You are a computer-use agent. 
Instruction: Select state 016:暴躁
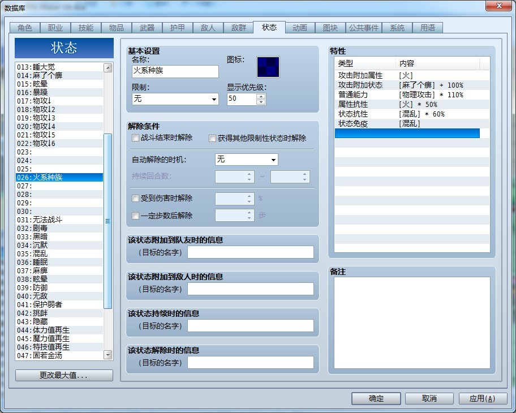coord(59,92)
